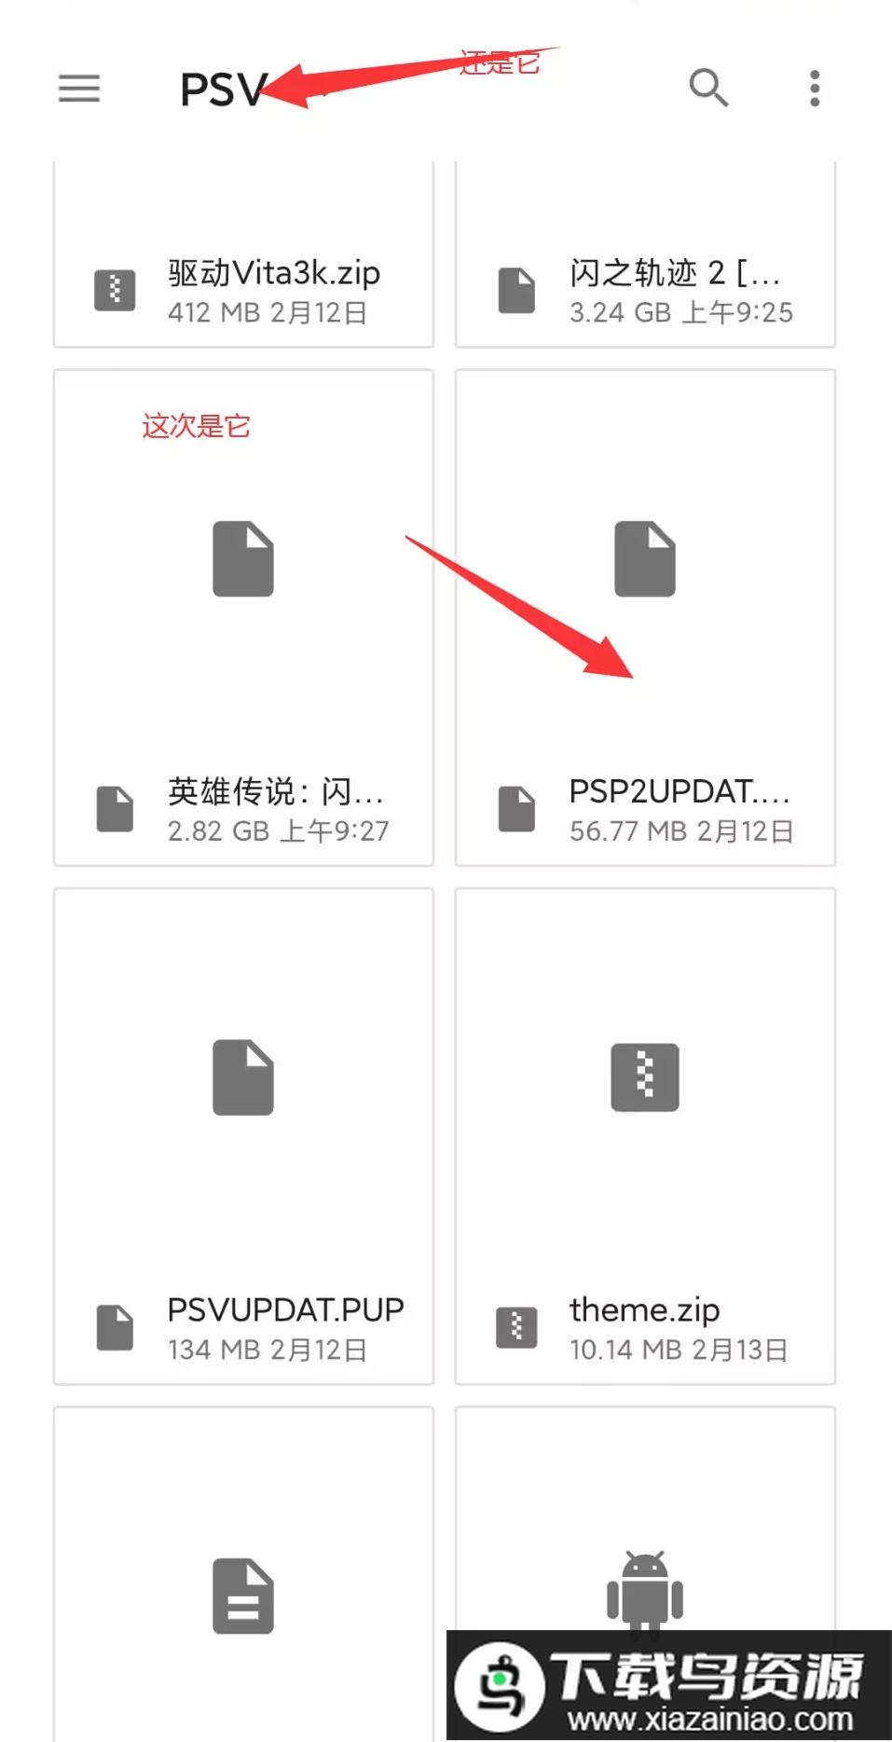Click the large thumbnail of 英雄传说 file

point(243,558)
